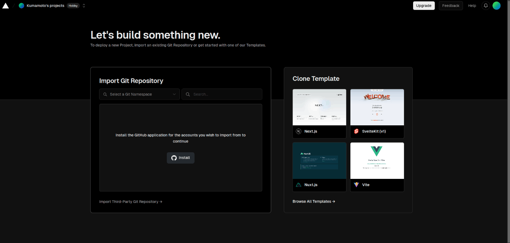Select the Vite template label
510x243 pixels.
tap(366, 185)
